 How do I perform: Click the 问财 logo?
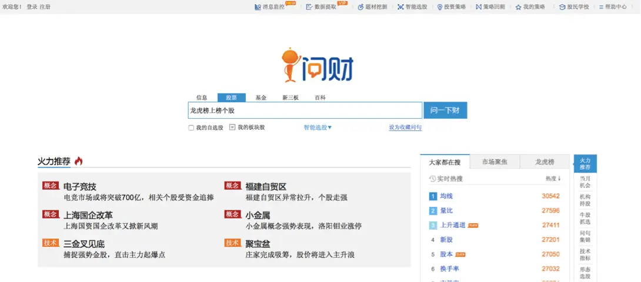[x=318, y=66]
